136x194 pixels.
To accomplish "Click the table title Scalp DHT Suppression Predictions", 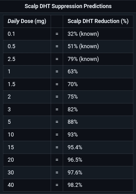I will [68, 6].
